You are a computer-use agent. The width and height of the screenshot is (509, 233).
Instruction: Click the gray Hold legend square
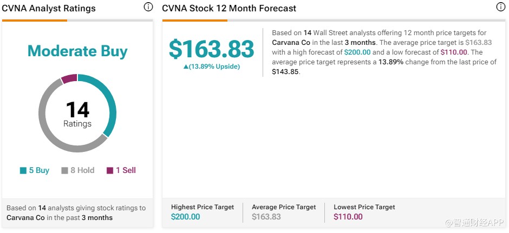64,171
